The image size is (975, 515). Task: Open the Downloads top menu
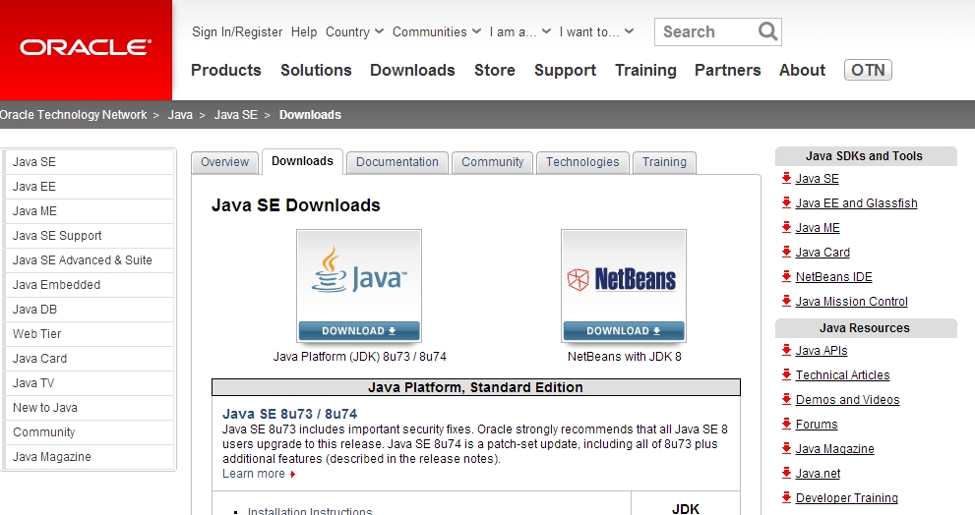[412, 70]
